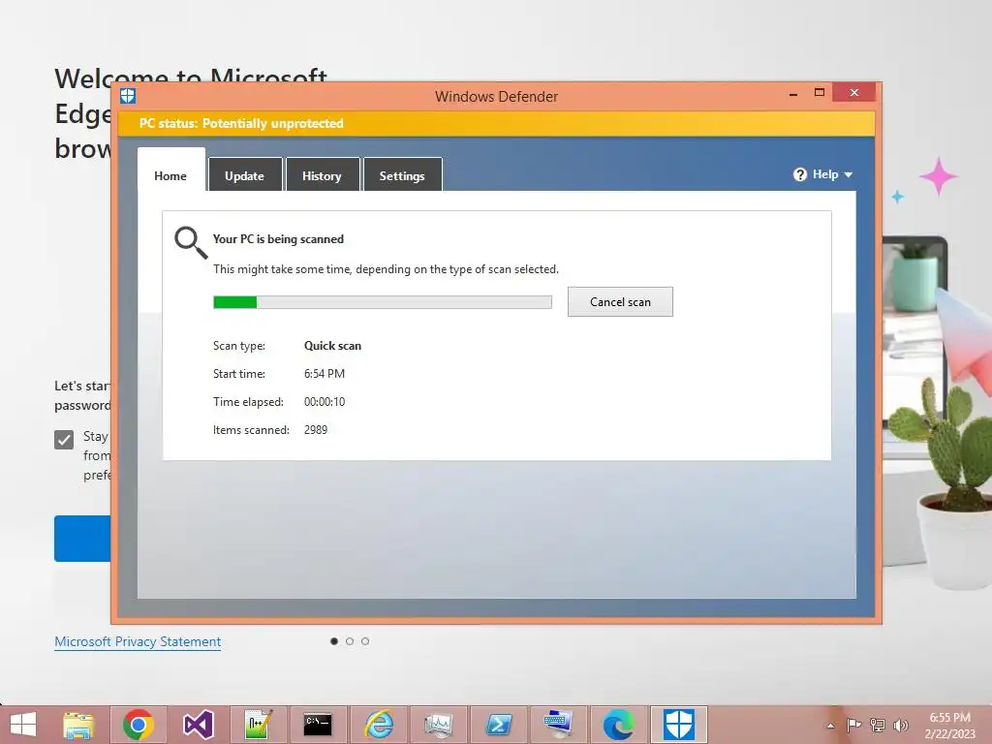
Task: Switch to the Home tab
Action: coord(170,170)
